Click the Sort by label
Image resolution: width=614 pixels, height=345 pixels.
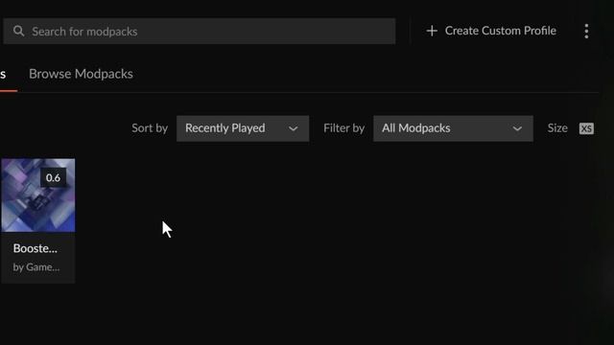(150, 128)
